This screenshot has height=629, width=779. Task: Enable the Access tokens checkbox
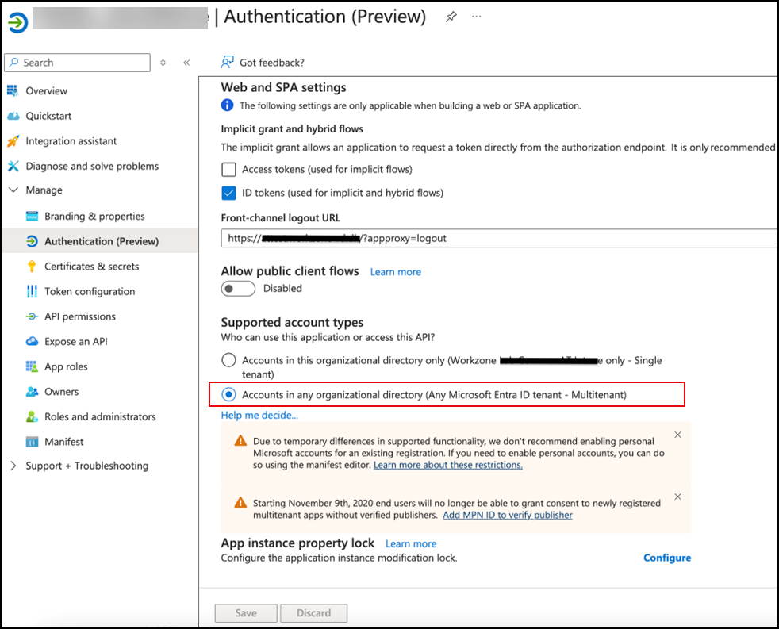pos(229,169)
